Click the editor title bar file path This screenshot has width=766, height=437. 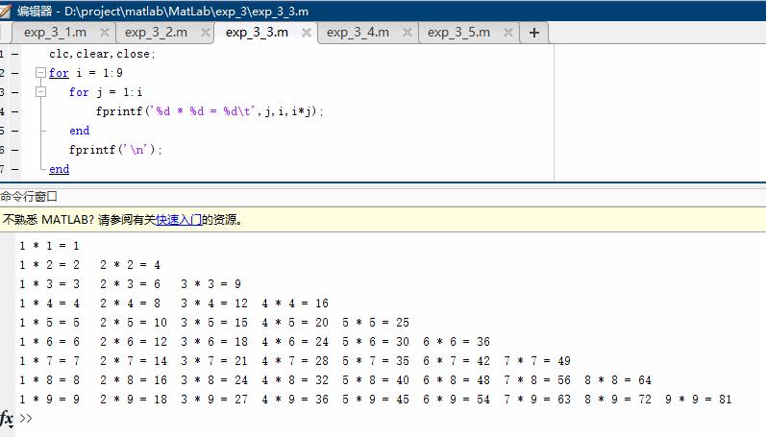(x=186, y=11)
